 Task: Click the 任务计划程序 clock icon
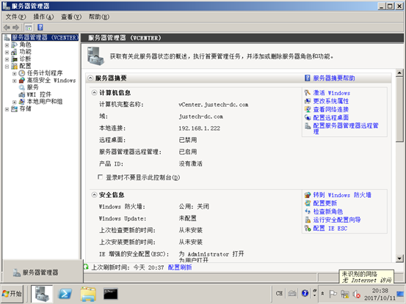coord(22,73)
